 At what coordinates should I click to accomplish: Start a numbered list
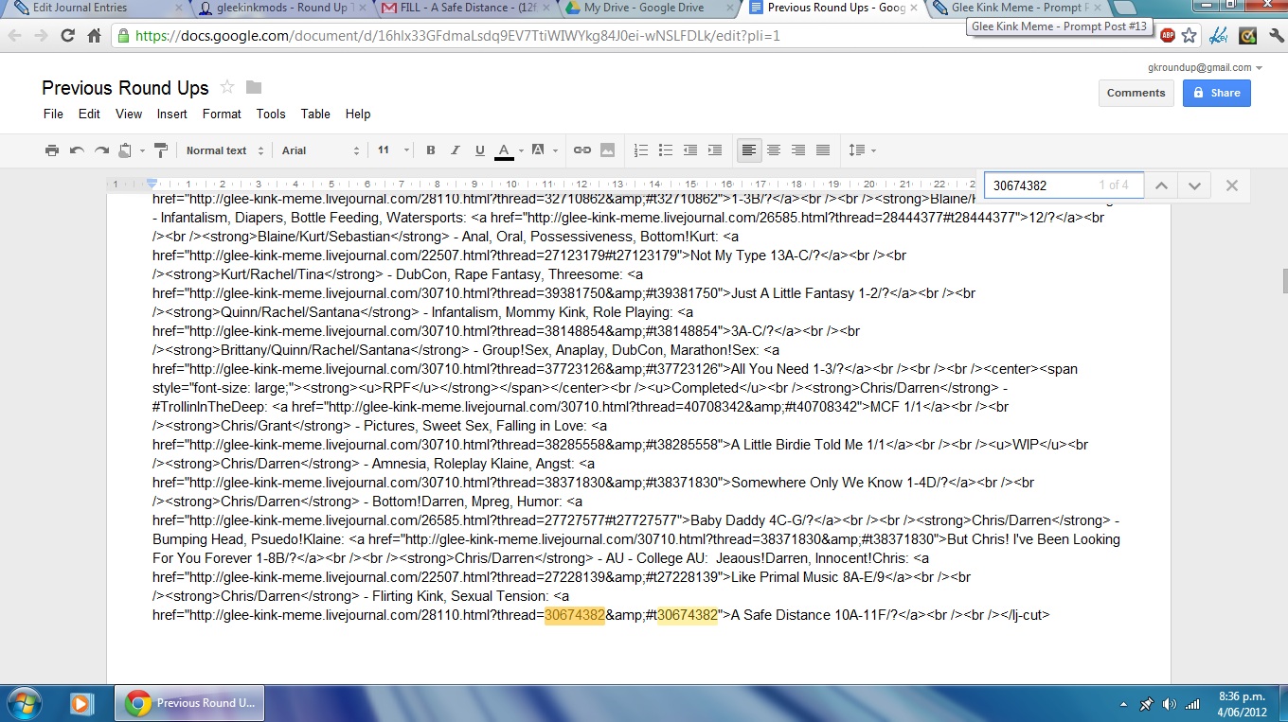click(x=641, y=150)
